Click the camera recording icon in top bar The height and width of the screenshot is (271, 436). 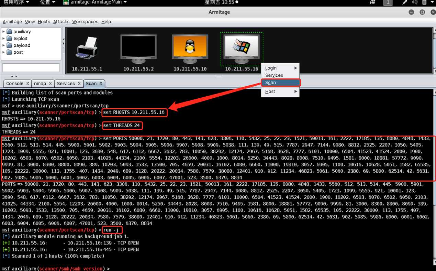372,2
